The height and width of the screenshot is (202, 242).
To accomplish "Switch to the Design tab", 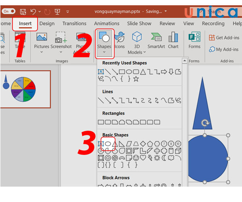I will [x=47, y=23].
